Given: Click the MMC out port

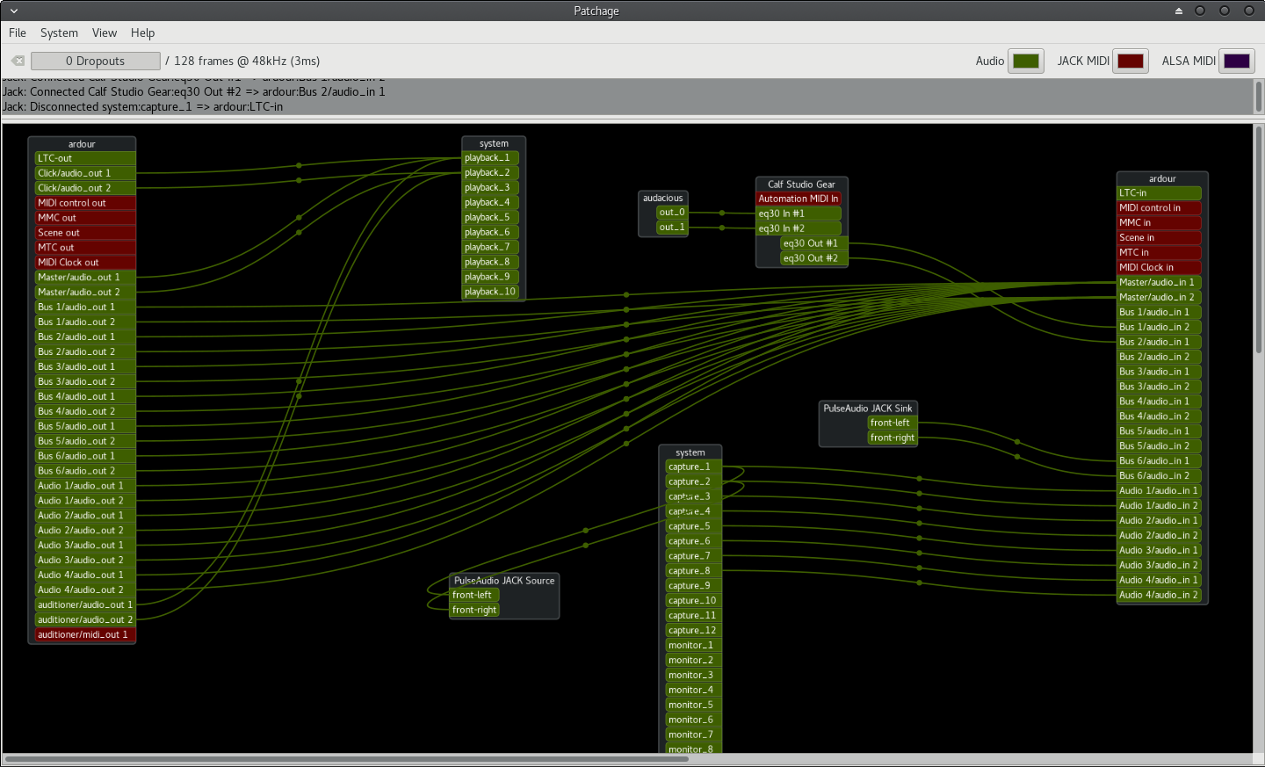Looking at the screenshot, I should click(x=85, y=218).
